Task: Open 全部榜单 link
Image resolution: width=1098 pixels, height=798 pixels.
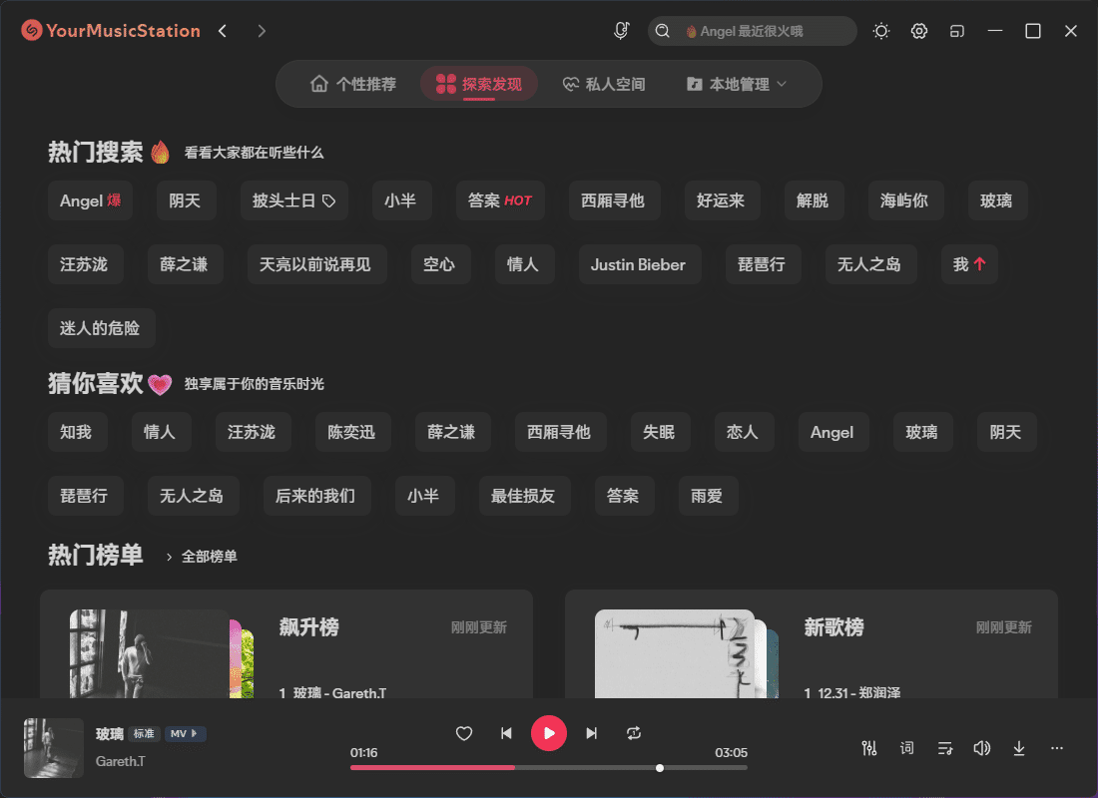Action: tap(210, 557)
